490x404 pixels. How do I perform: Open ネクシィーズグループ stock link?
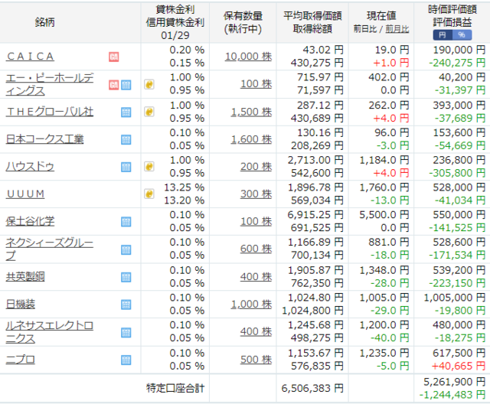49,249
